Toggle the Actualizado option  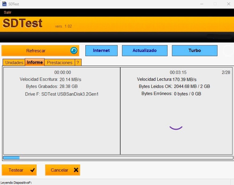(x=145, y=50)
